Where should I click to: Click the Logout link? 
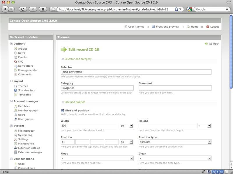click(x=215, y=27)
